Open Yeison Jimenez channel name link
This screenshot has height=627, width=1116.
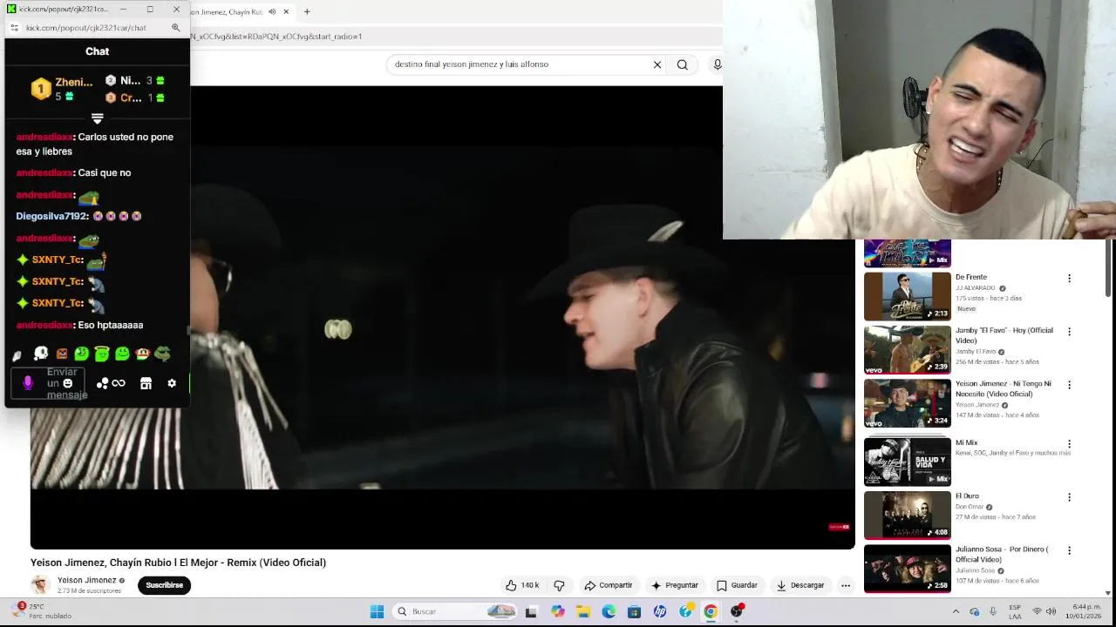point(86,580)
